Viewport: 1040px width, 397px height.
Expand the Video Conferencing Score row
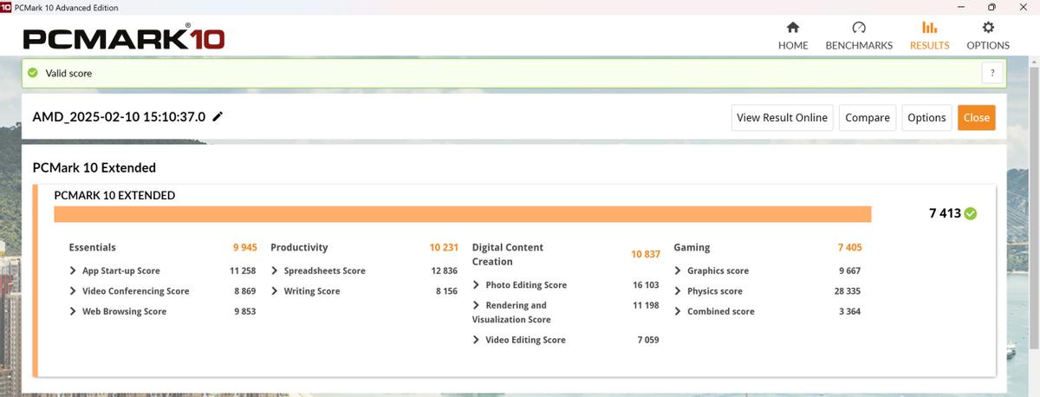[73, 291]
